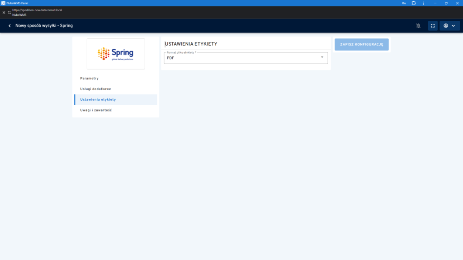Click the password key icon in title bar
Viewport: 463px width, 260px height.
(403, 3)
